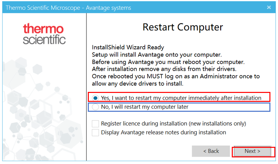Click the 'Restart Computer' heading
This screenshot has height=164, width=278.
coord(183,27)
